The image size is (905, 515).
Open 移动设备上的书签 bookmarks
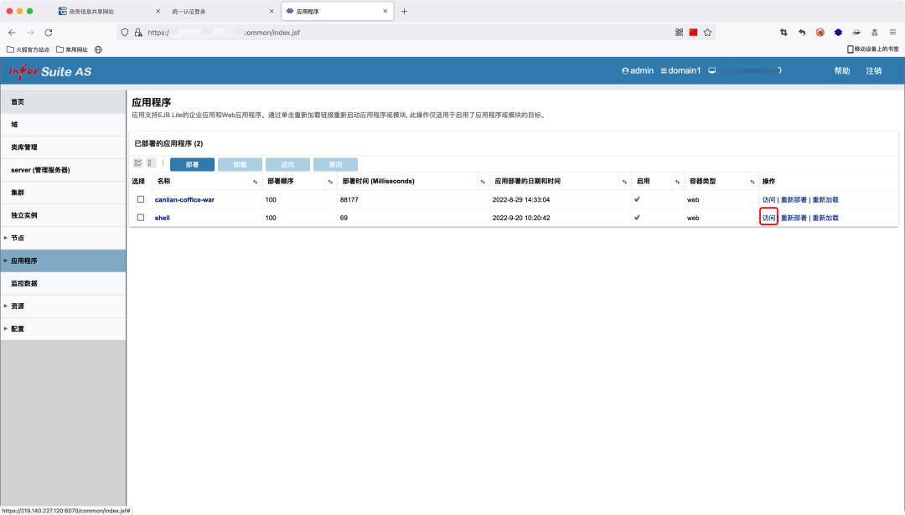(x=872, y=49)
